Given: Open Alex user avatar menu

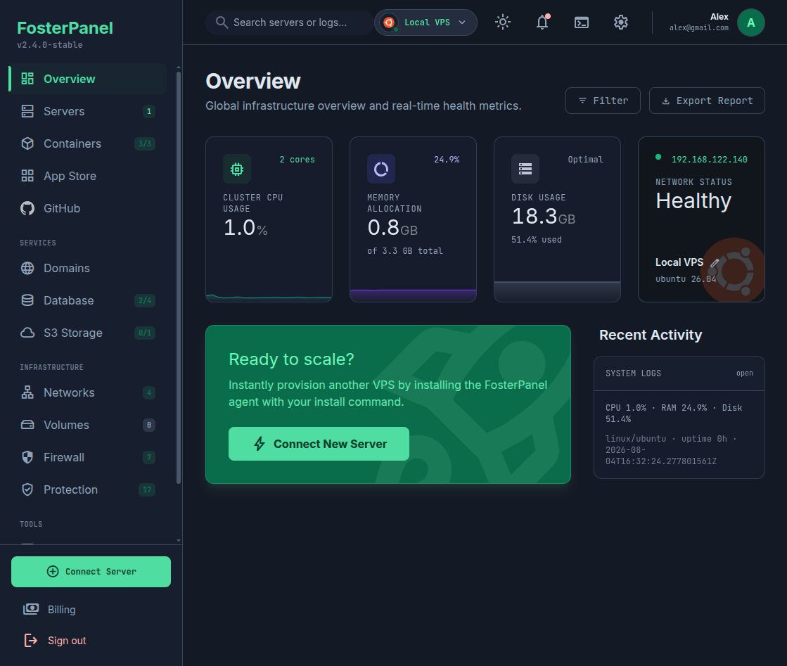Looking at the screenshot, I should click(x=750, y=23).
